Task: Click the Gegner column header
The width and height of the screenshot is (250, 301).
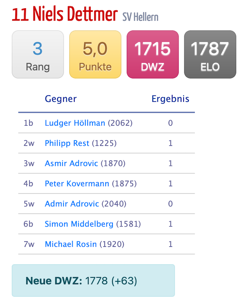Action: (61, 99)
